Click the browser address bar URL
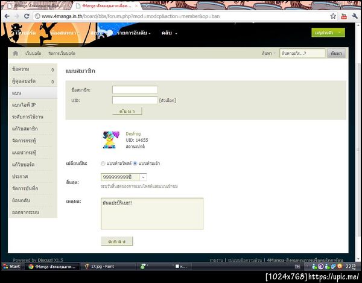362x283 pixels. 130,16
